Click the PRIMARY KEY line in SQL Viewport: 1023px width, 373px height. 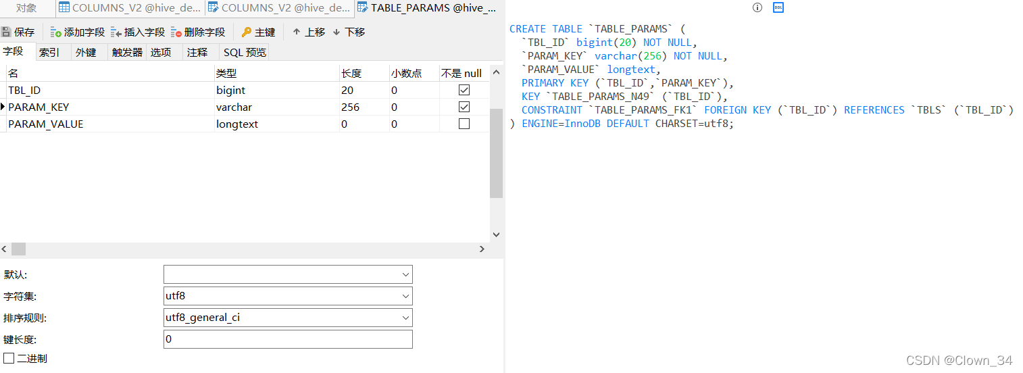click(x=628, y=83)
